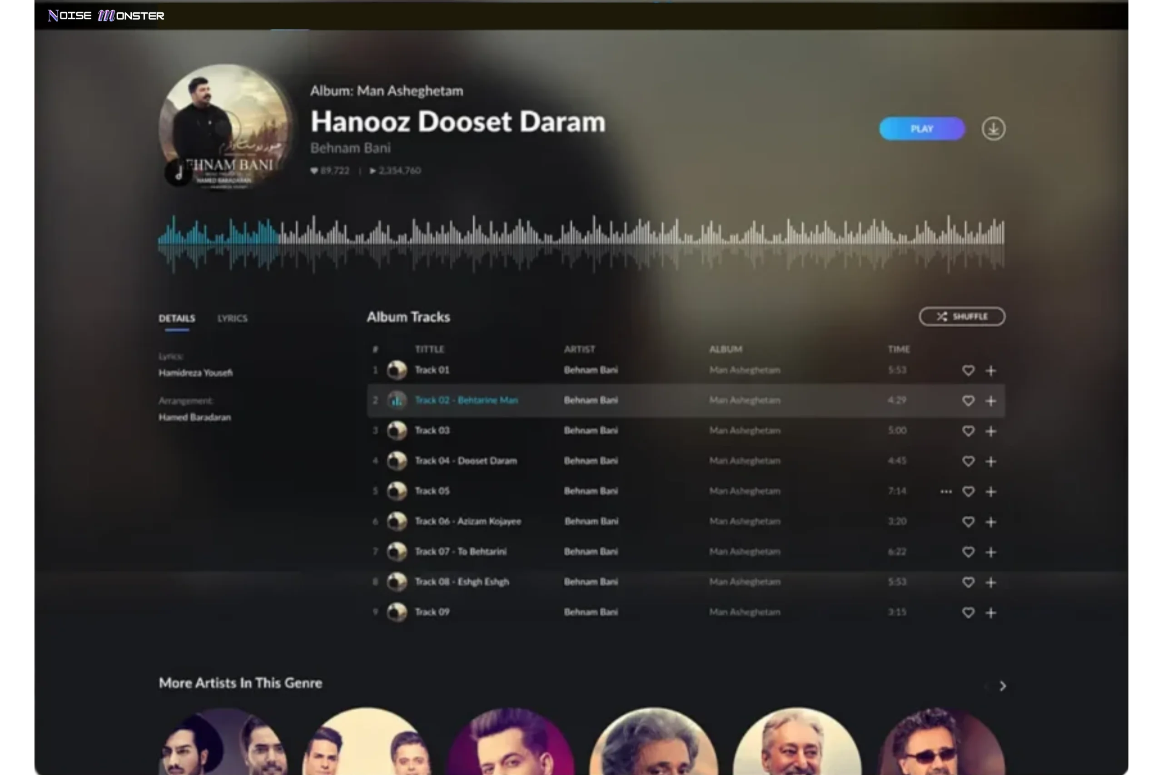The width and height of the screenshot is (1163, 775).
Task: Switch to the Lyrics tab
Action: (232, 318)
